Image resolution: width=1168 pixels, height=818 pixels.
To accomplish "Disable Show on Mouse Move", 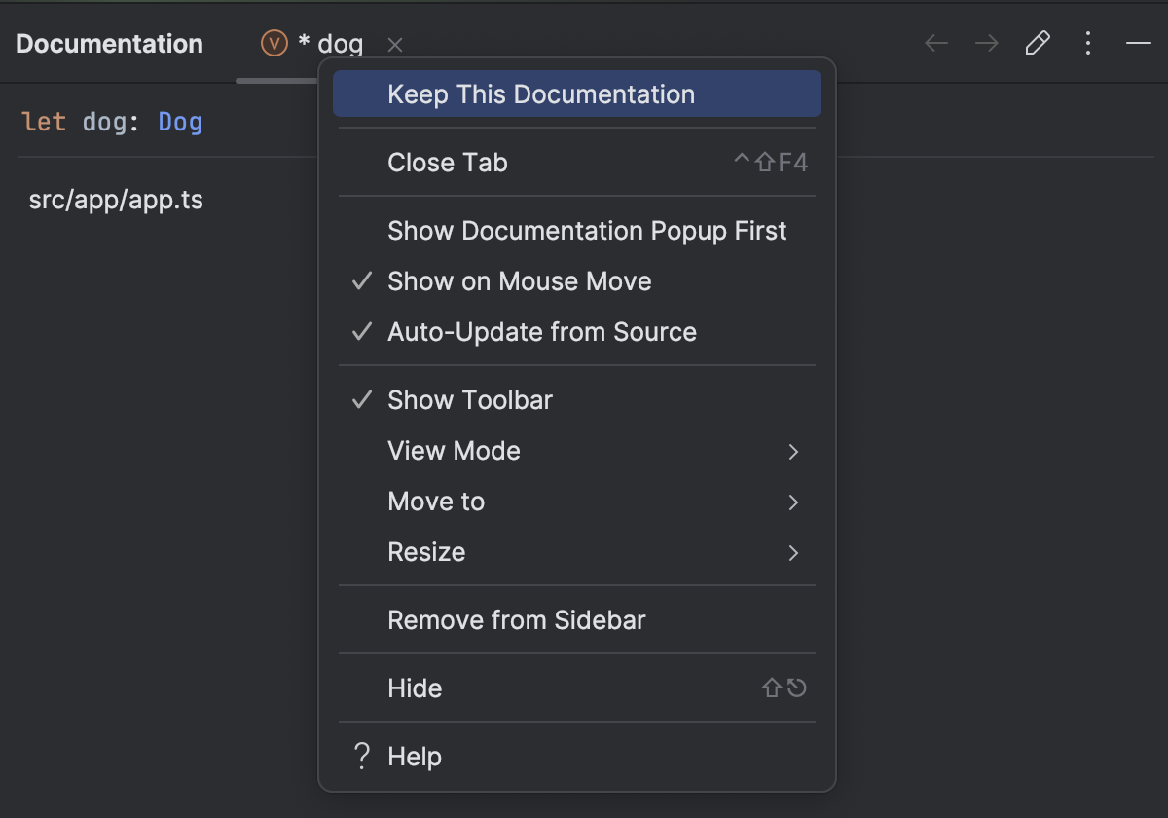I will (519, 281).
